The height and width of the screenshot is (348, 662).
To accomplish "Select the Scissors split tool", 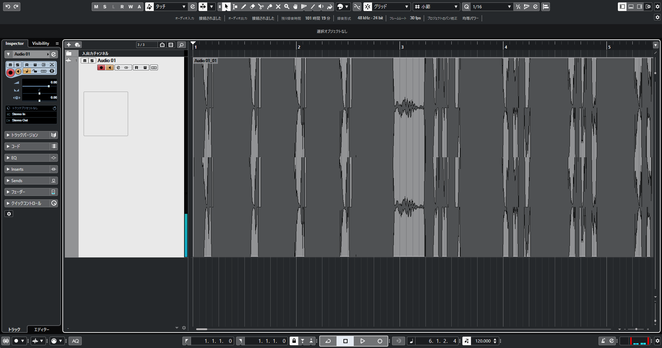I will pyautogui.click(x=261, y=7).
